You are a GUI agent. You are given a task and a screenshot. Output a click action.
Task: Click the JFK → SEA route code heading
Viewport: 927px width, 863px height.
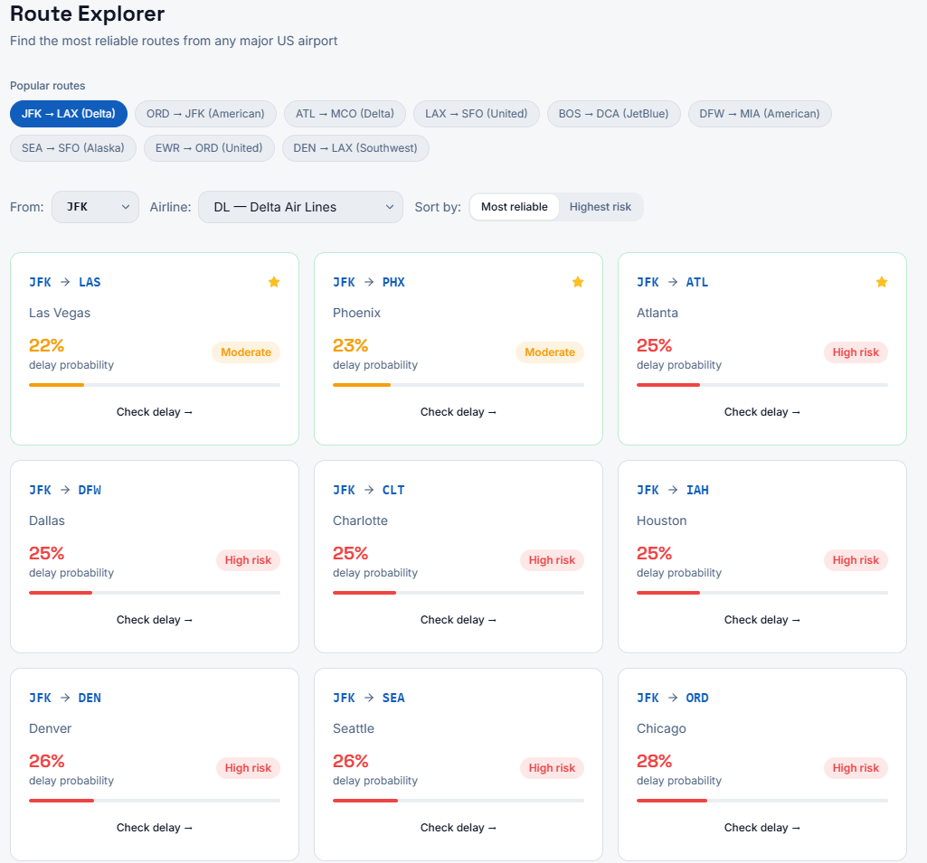click(369, 698)
